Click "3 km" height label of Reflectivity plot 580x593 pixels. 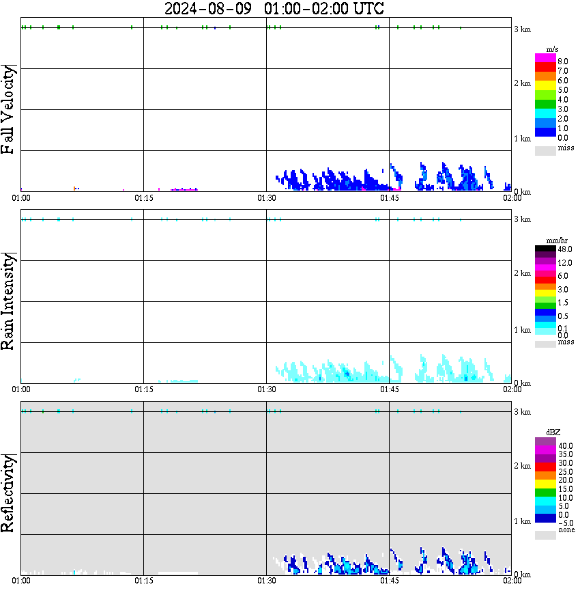pyautogui.click(x=522, y=412)
